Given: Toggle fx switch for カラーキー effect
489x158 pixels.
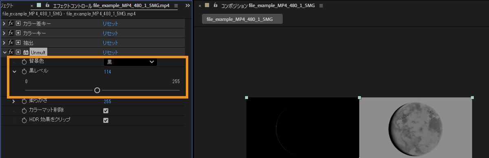Looking at the screenshot, I should click(x=11, y=33).
